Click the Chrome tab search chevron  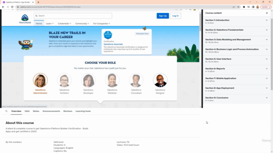[x=250, y=2]
